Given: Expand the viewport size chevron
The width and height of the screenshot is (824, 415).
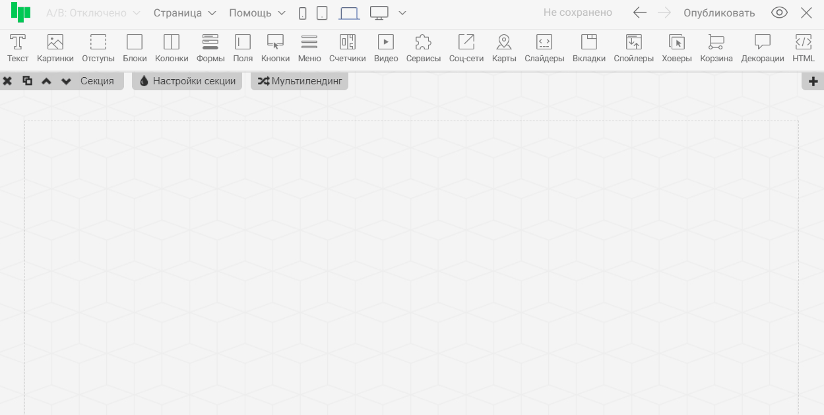Looking at the screenshot, I should click(402, 13).
